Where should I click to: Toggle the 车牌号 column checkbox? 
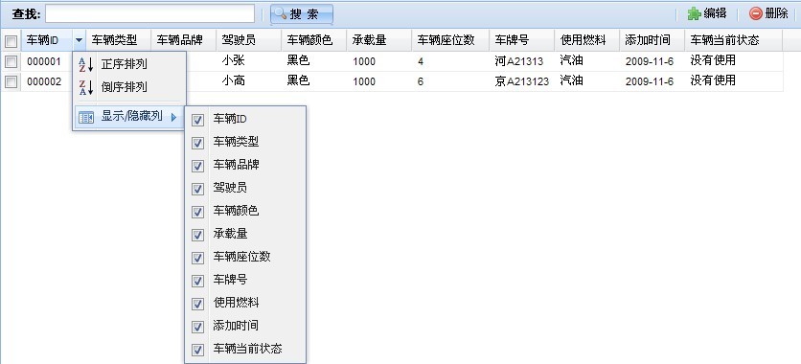(197, 281)
